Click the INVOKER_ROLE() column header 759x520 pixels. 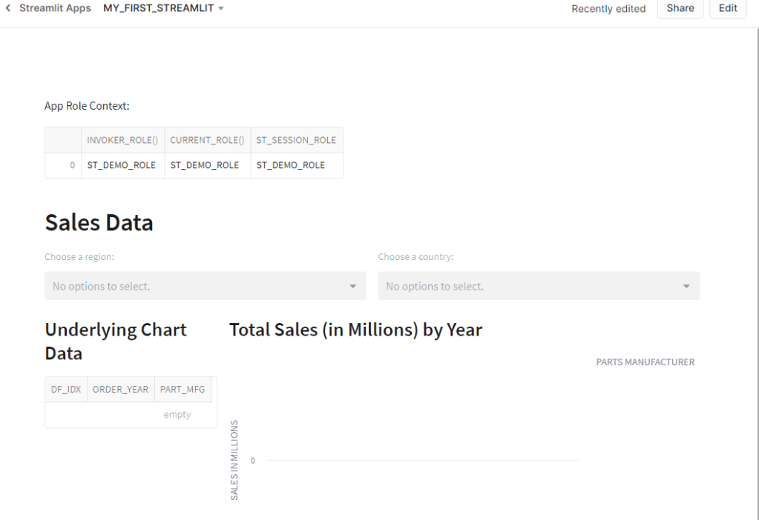[122, 140]
